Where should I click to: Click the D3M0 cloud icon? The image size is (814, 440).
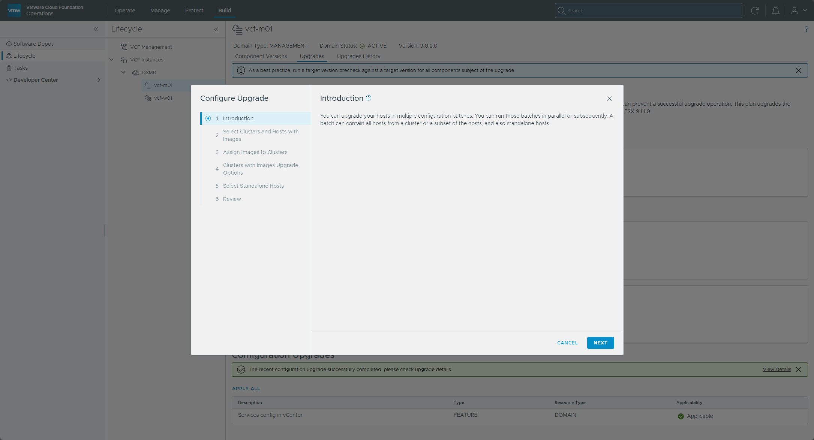(136, 72)
